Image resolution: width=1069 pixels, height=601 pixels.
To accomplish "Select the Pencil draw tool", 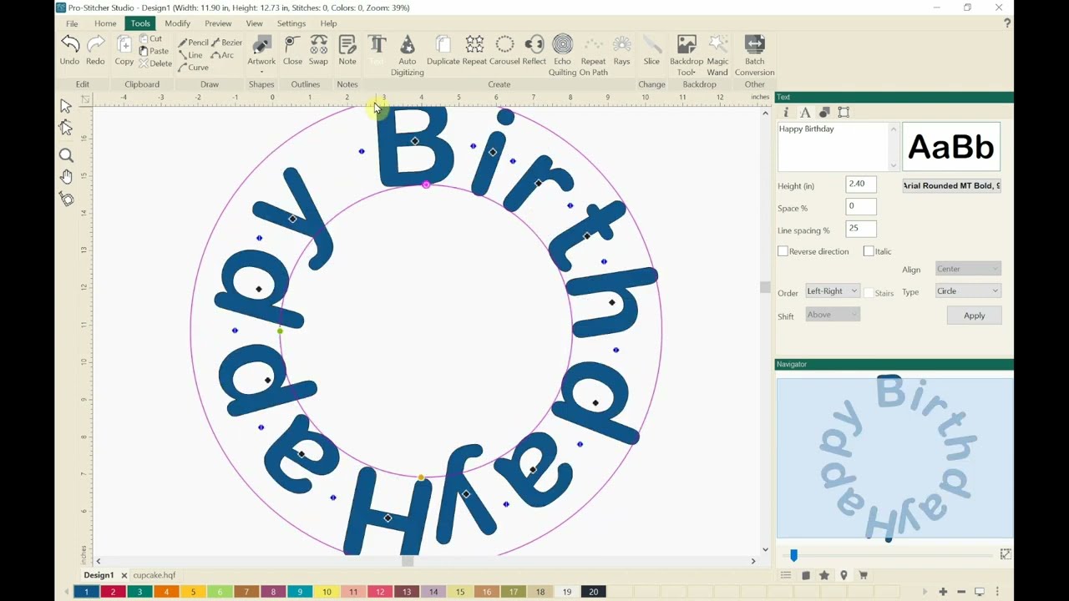I will pos(193,43).
